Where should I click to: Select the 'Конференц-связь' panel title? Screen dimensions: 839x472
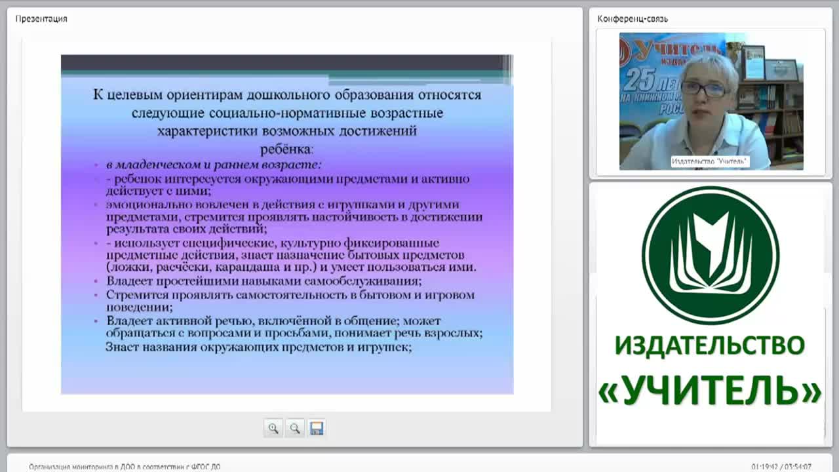(633, 19)
